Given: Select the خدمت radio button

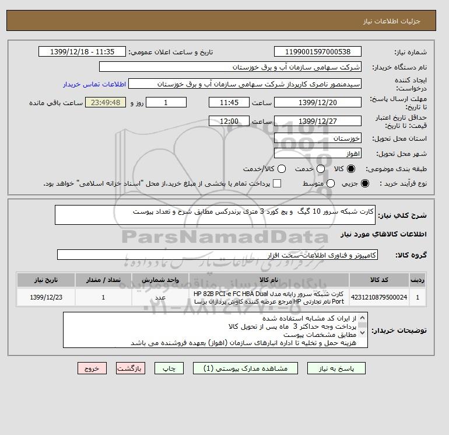Looking at the screenshot, I should [321, 169].
